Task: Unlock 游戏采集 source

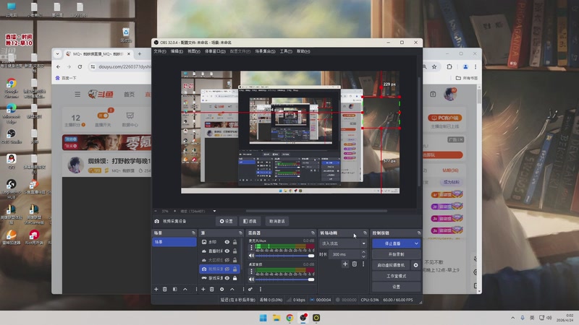Action: click(x=234, y=278)
